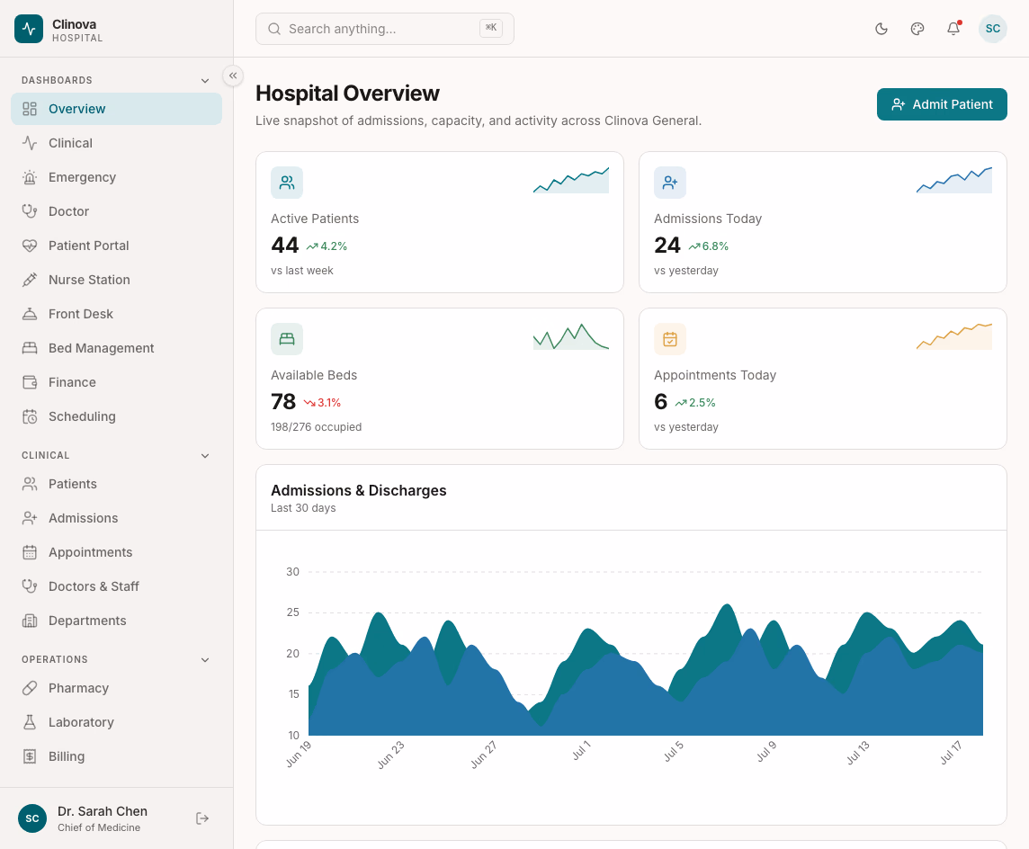Click the Doctor stethoscope icon
1029x849 pixels.
coord(30,211)
